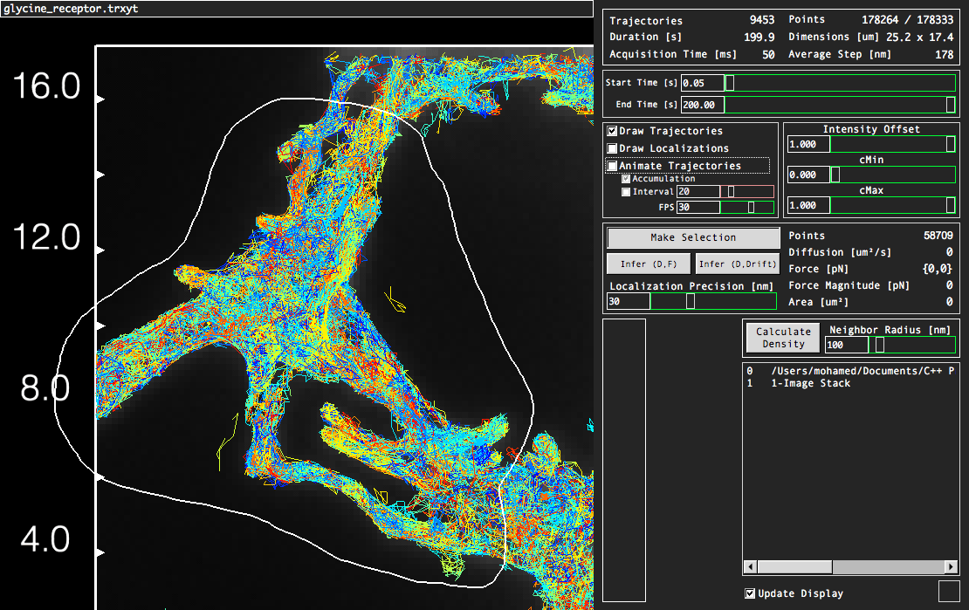Click the cMin slider handle

point(835,175)
